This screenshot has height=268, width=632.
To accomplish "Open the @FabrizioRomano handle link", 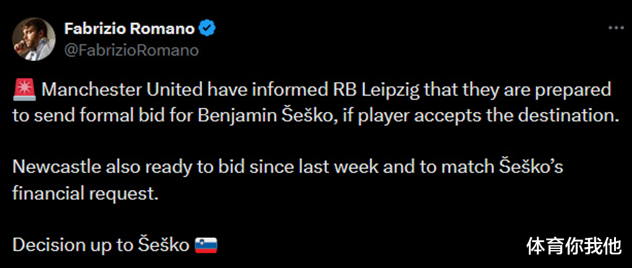I will pos(132,50).
